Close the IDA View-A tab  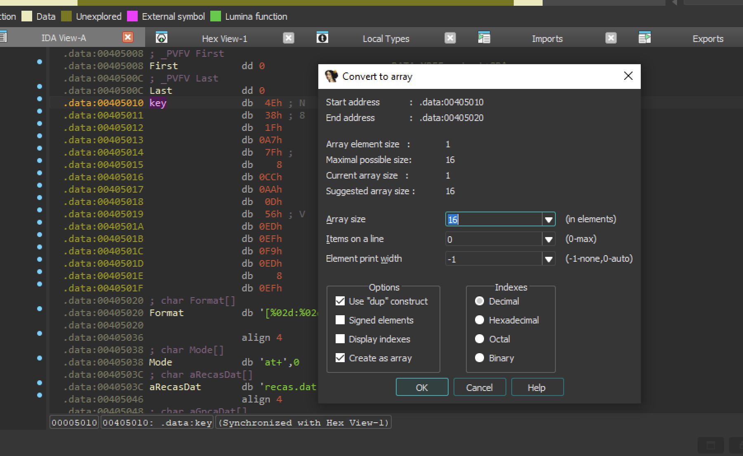pyautogui.click(x=128, y=37)
